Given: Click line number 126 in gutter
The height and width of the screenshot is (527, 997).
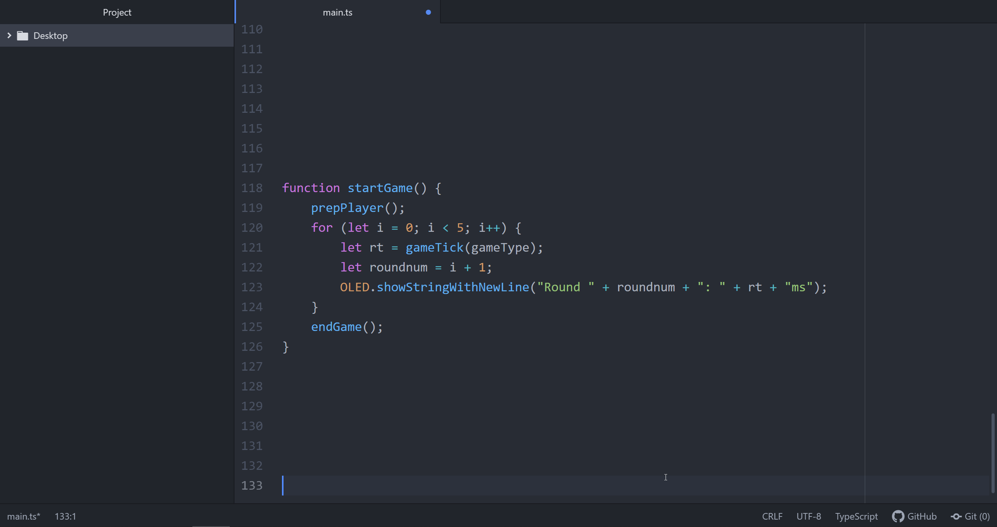Looking at the screenshot, I should [x=252, y=347].
